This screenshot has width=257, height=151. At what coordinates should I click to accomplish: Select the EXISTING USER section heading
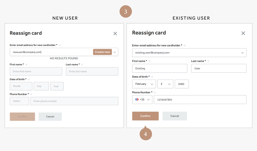coord(191,18)
